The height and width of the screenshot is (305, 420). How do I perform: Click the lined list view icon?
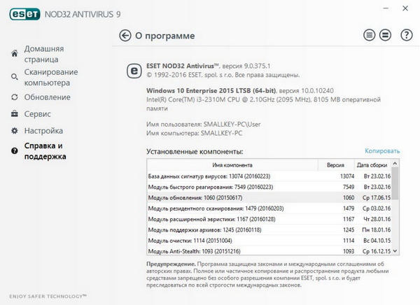(x=370, y=35)
